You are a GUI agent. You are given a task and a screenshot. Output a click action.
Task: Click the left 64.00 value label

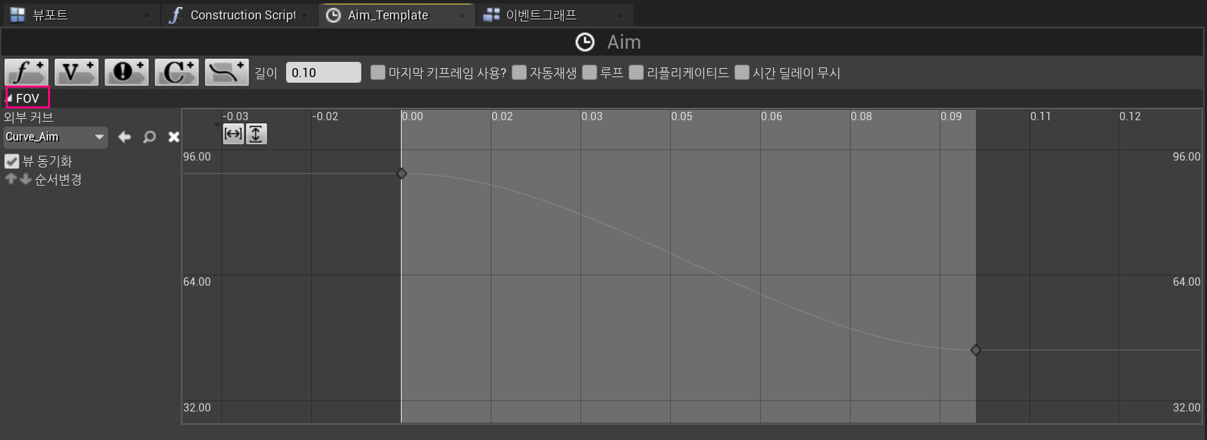tap(197, 282)
